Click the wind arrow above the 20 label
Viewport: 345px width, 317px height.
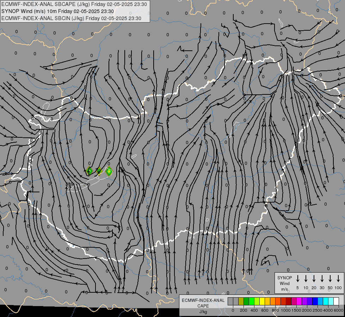[314, 279]
